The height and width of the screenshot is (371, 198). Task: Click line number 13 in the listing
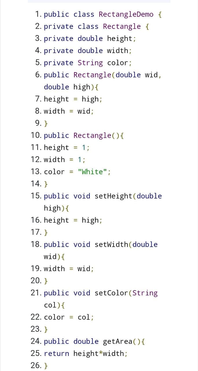pyautogui.click(x=36, y=172)
